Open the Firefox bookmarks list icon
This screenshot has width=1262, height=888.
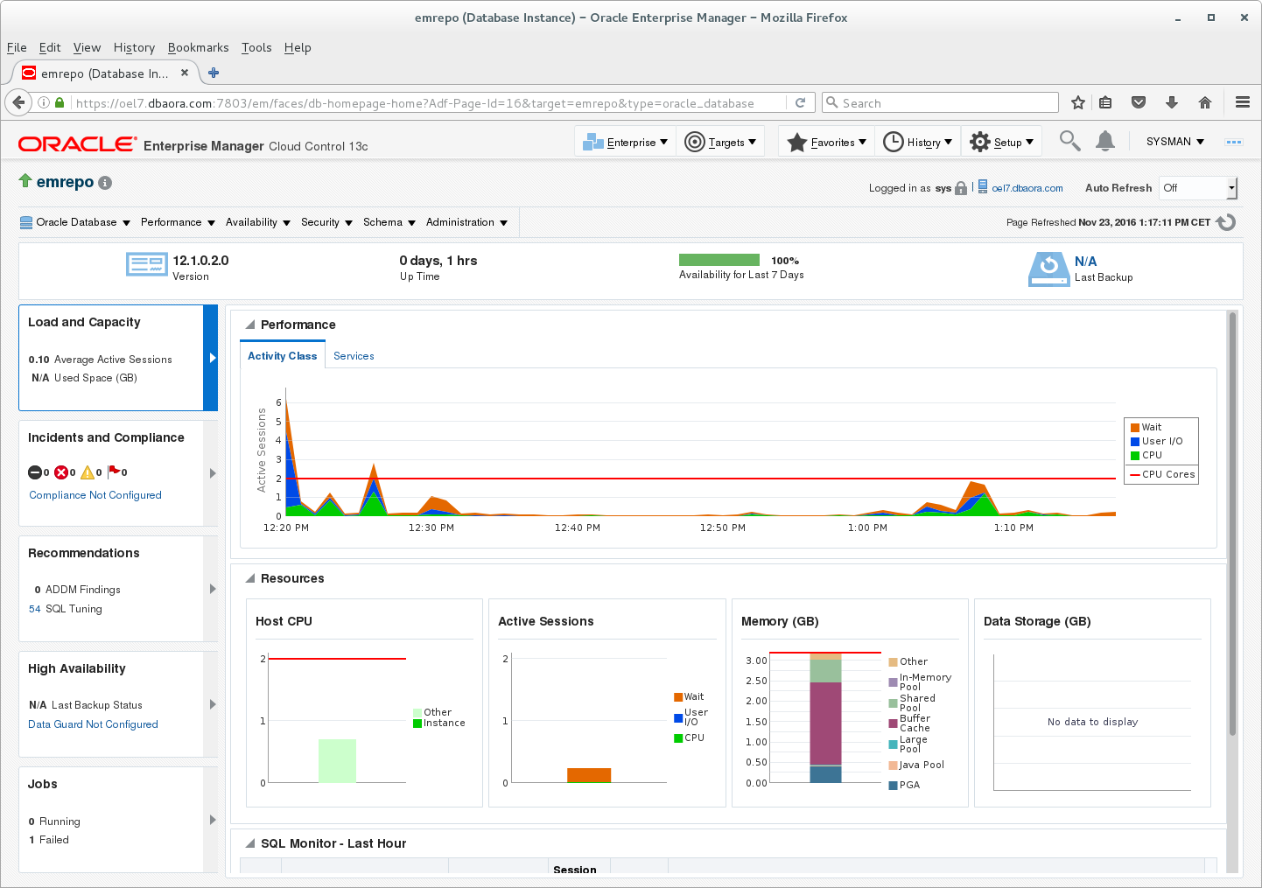pyautogui.click(x=1105, y=102)
